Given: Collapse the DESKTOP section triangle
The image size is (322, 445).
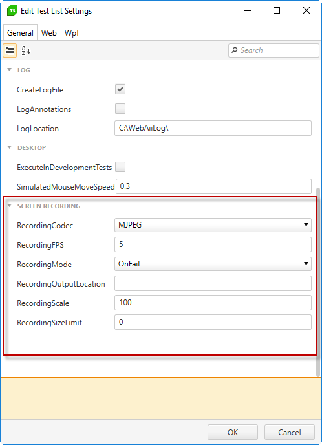Looking at the screenshot, I should [9, 147].
